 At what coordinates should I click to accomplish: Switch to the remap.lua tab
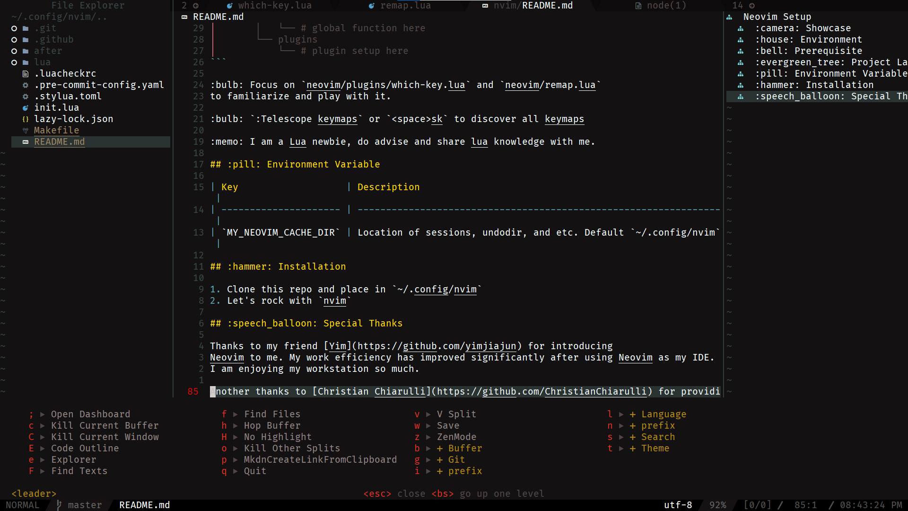point(405,6)
